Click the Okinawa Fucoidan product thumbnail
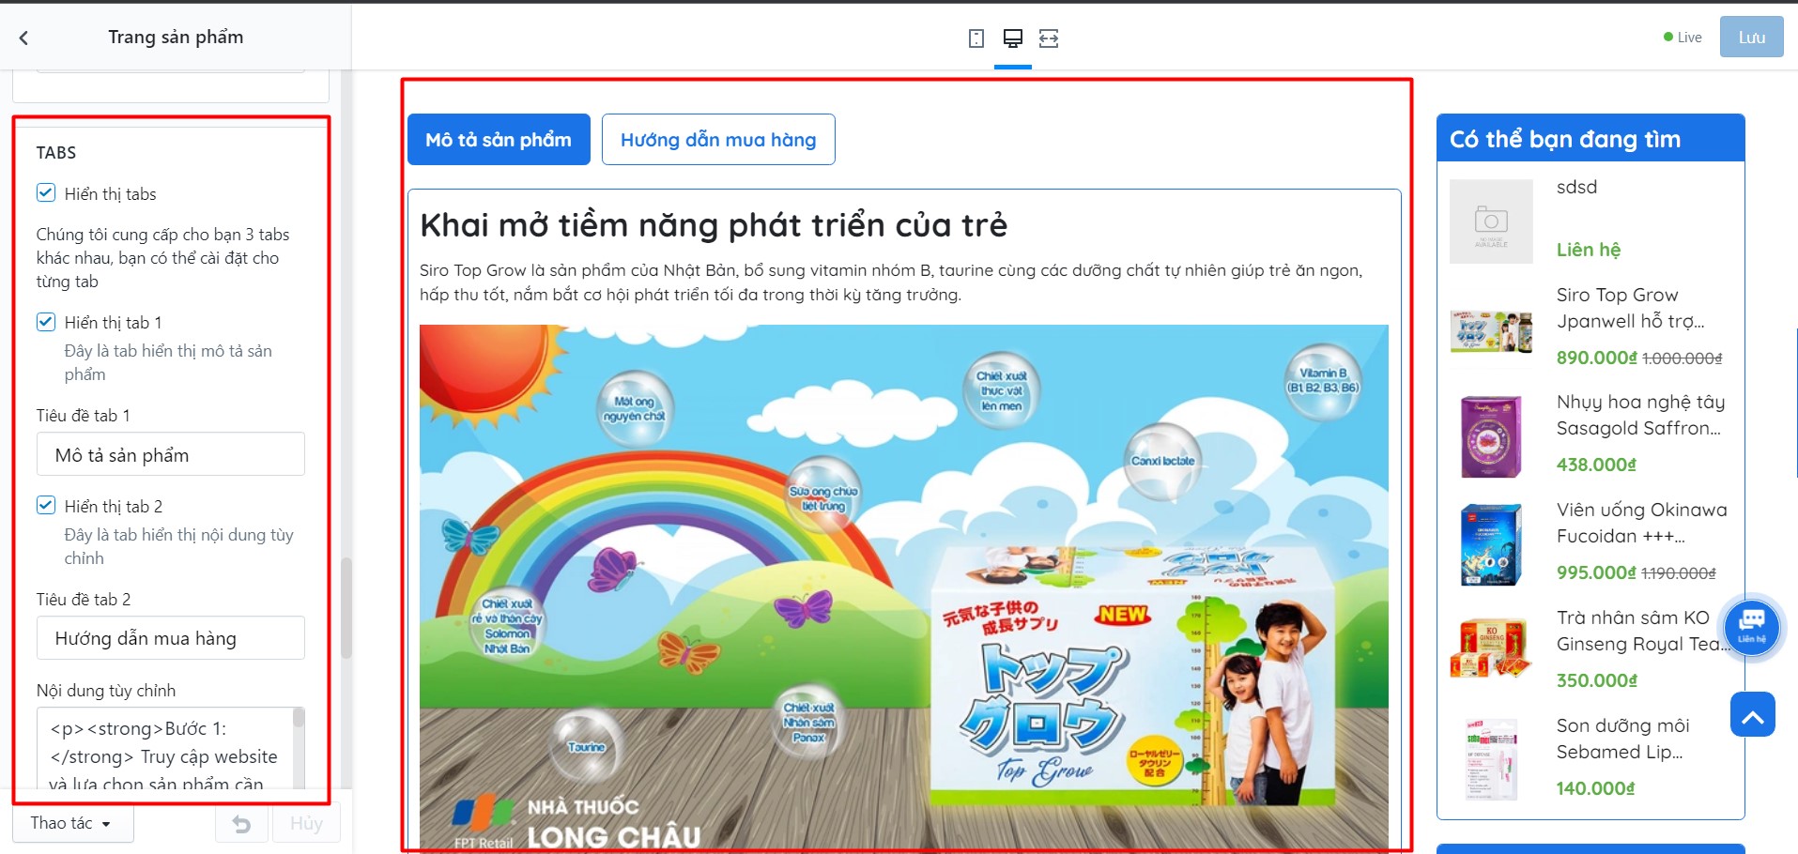Viewport: 1798px width, 854px height. (x=1491, y=545)
